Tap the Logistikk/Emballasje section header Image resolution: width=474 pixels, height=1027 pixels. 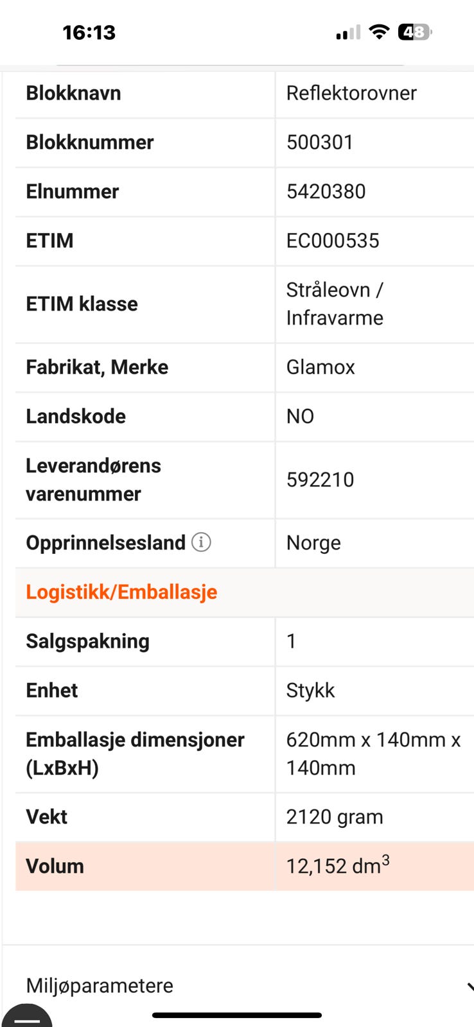(x=121, y=592)
